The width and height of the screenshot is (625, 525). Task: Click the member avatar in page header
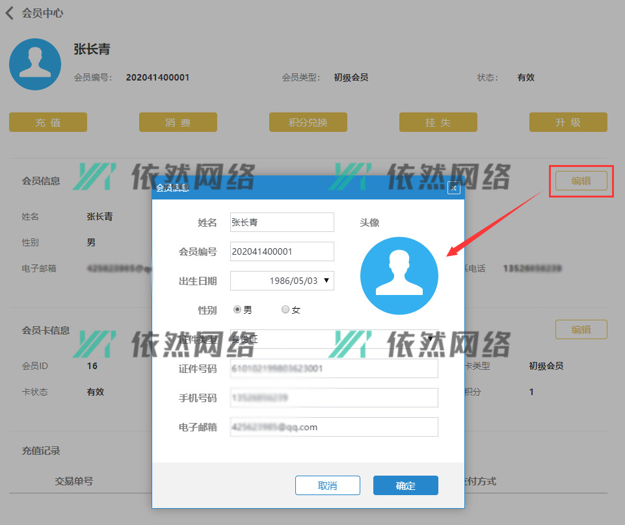35,64
